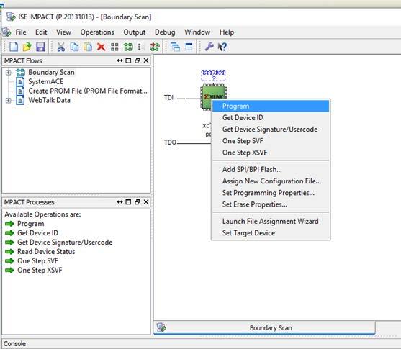
Task: Open the Debug menu
Action: pos(165,32)
